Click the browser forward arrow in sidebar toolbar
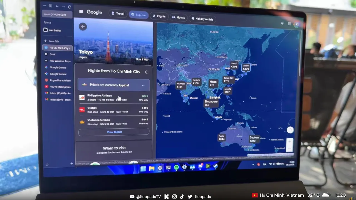 coord(63,6)
